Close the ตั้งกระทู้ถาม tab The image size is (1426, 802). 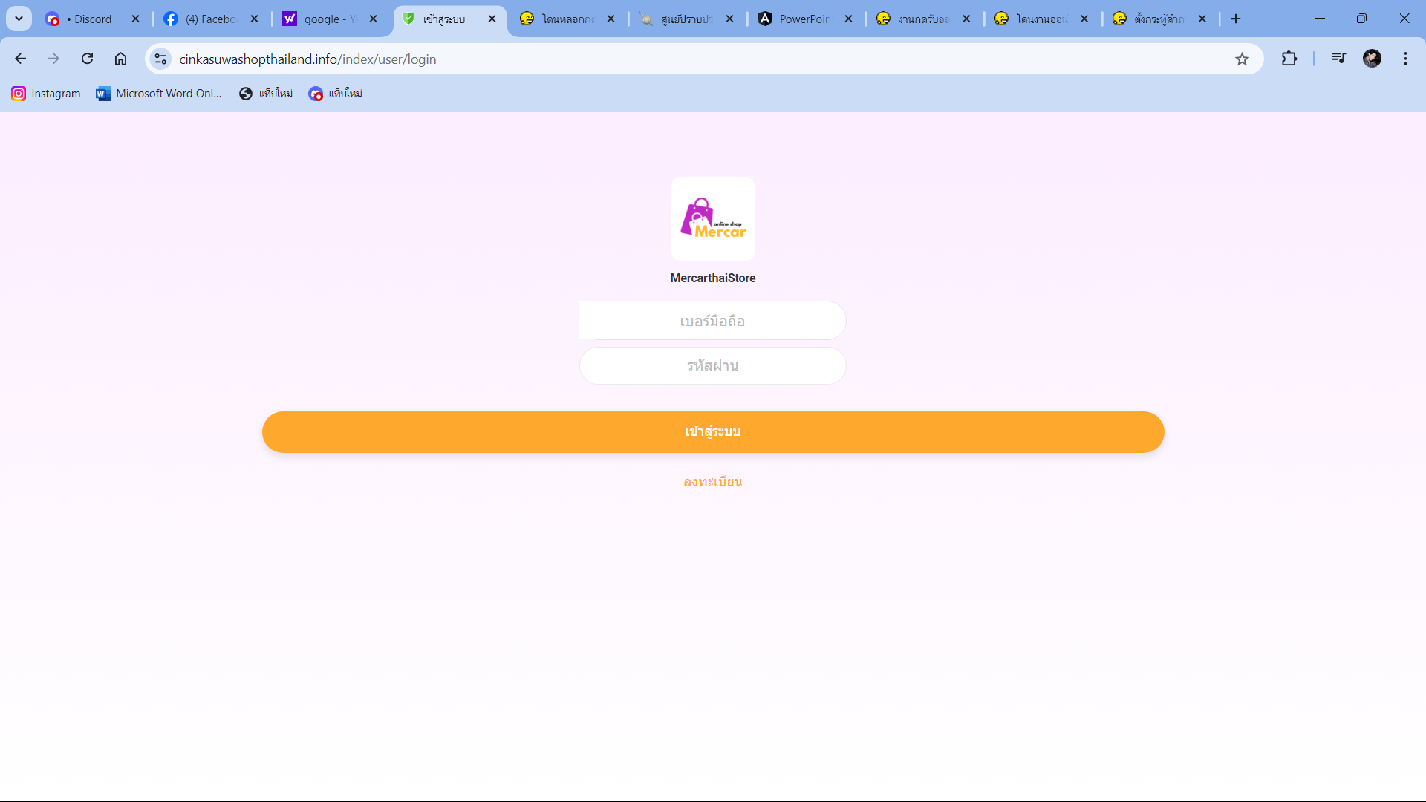coord(1202,19)
